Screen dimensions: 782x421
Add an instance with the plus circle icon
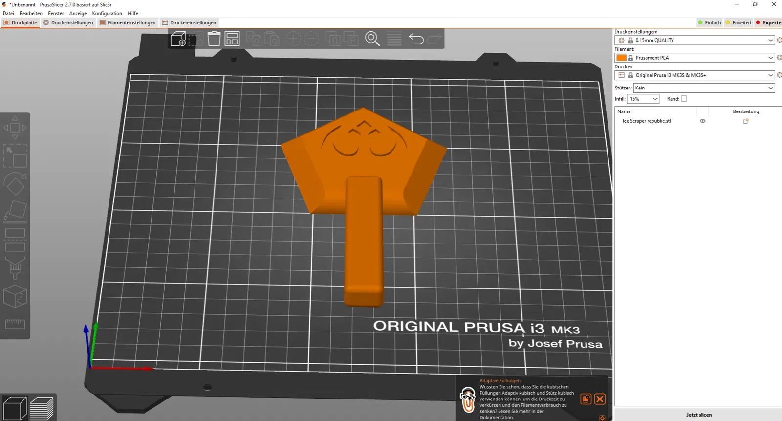[293, 39]
